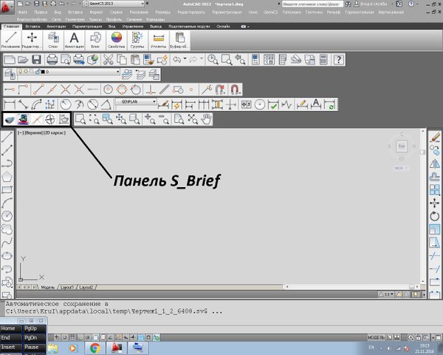Click the Save floppy disk icon
The image size is (443, 355).
pos(35,59)
